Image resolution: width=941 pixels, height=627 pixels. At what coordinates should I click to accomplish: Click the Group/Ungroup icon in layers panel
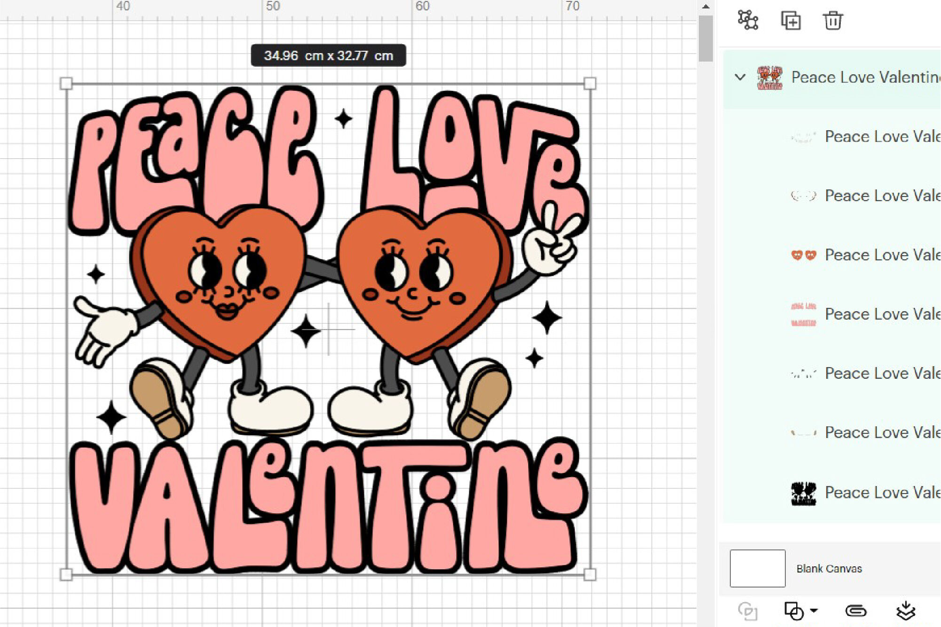(x=748, y=20)
